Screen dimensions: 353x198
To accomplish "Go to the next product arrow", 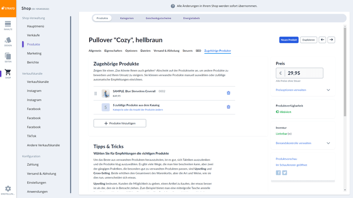I will 331,40.
